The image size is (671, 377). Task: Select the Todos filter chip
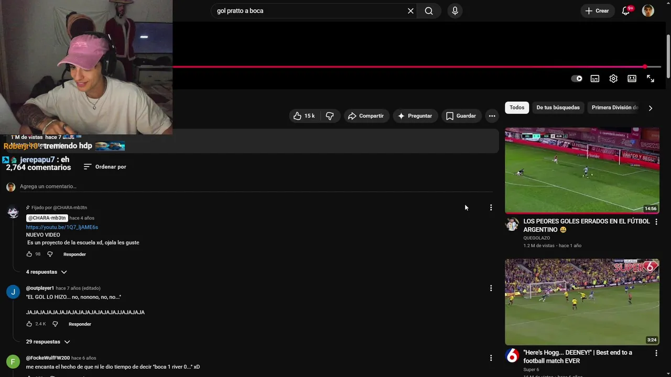[x=517, y=107]
